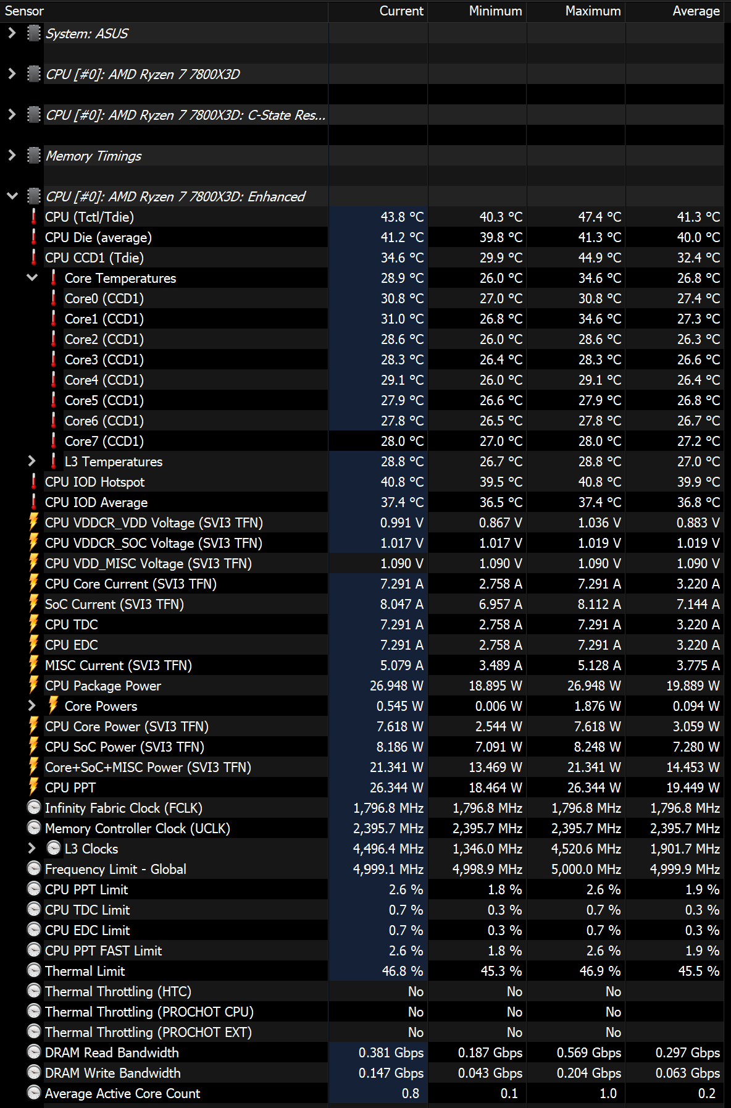The image size is (731, 1108).
Task: Select the CPU Core Current (SVI3 TFN) row
Action: coord(362,584)
